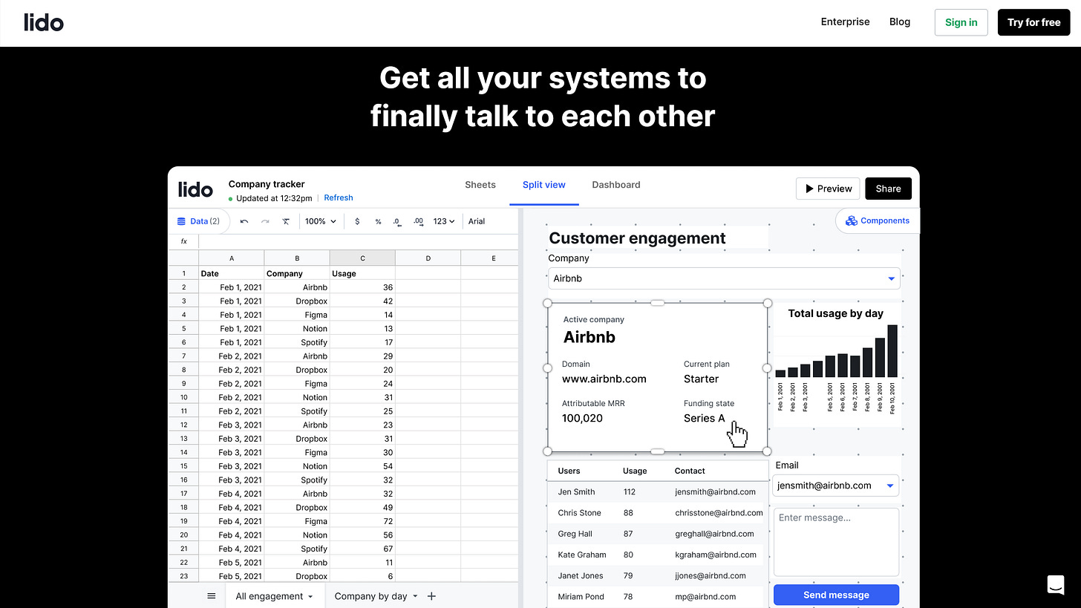Screen dimensions: 1081x608
Task: Click the Contact column header
Action: click(690, 471)
